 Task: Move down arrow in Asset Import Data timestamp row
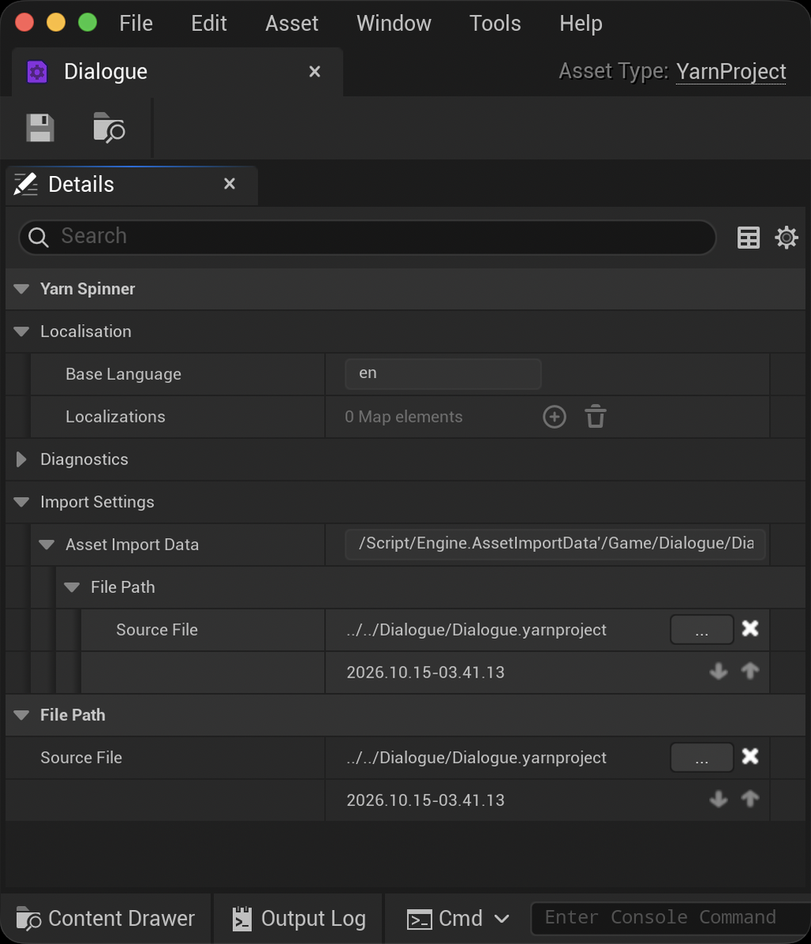[x=718, y=671]
